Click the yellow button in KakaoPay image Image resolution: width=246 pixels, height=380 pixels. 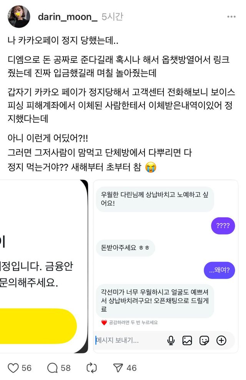coord(38,326)
